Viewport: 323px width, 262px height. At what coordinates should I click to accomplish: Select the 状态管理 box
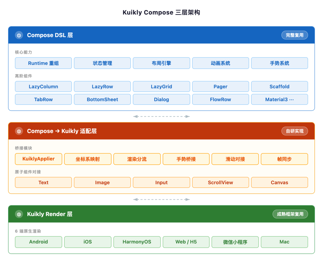[102, 63]
